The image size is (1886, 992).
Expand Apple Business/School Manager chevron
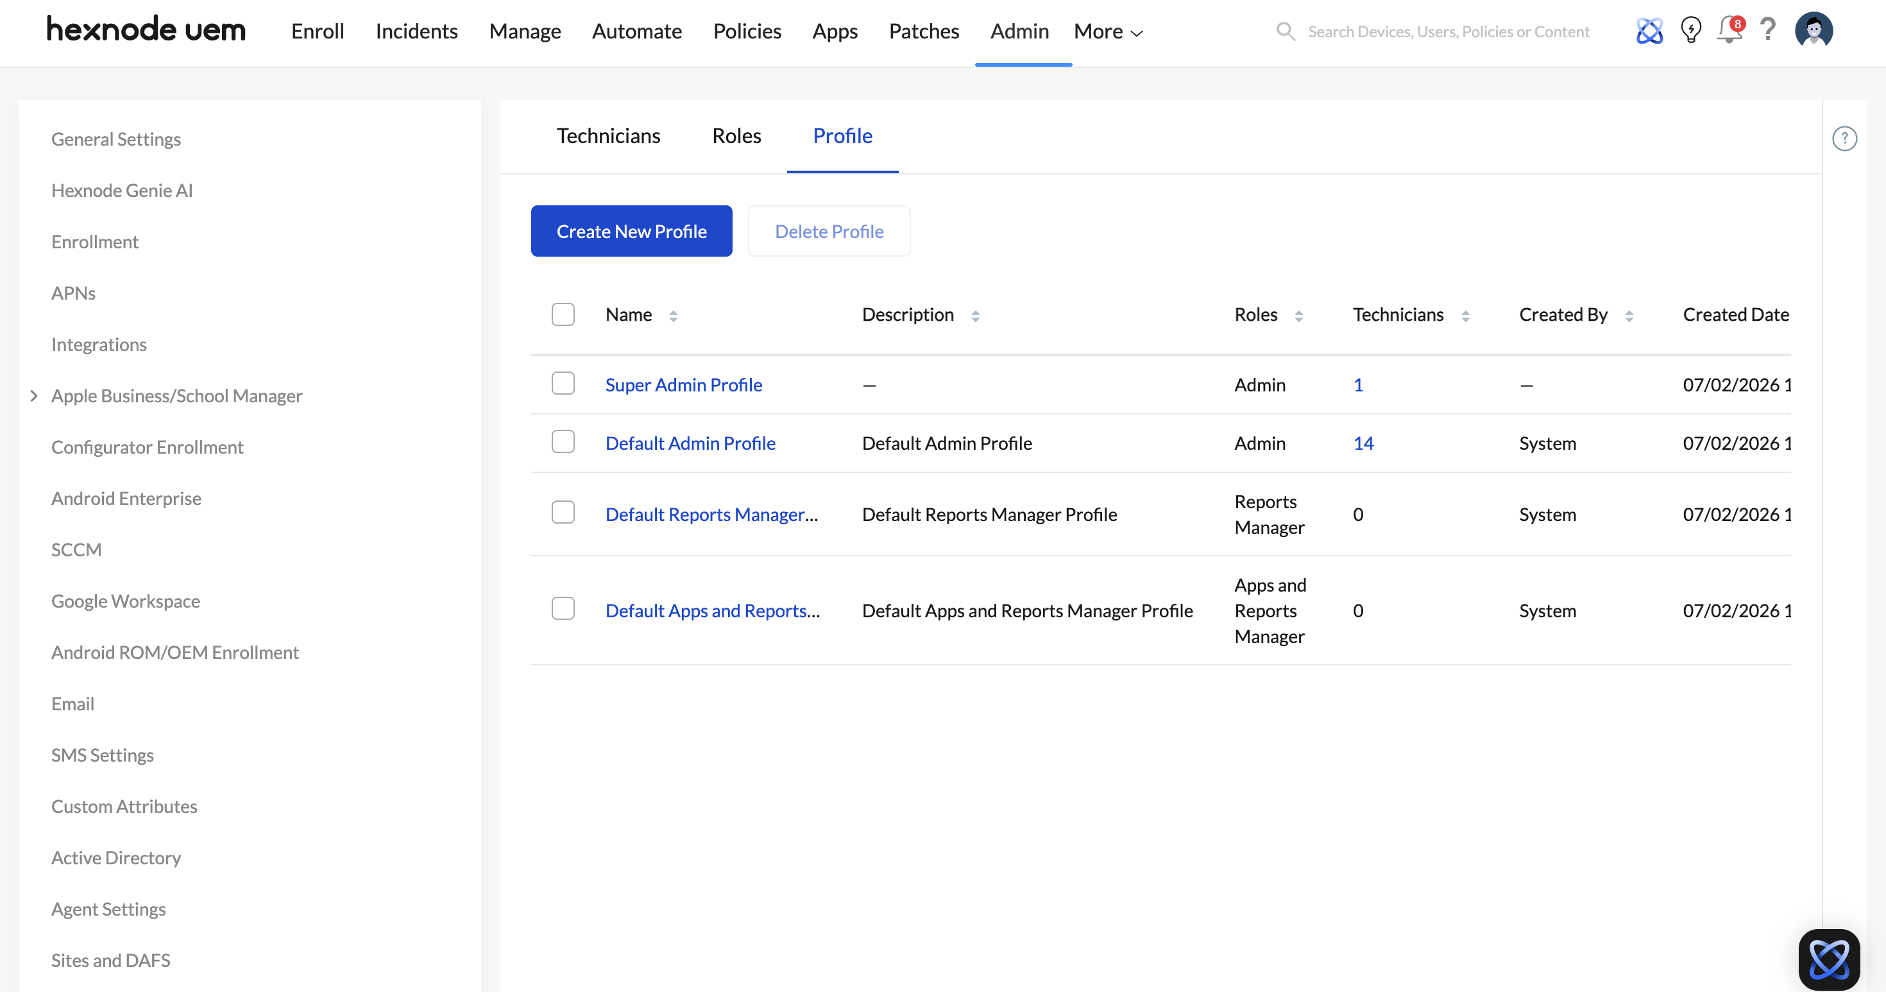tap(33, 395)
